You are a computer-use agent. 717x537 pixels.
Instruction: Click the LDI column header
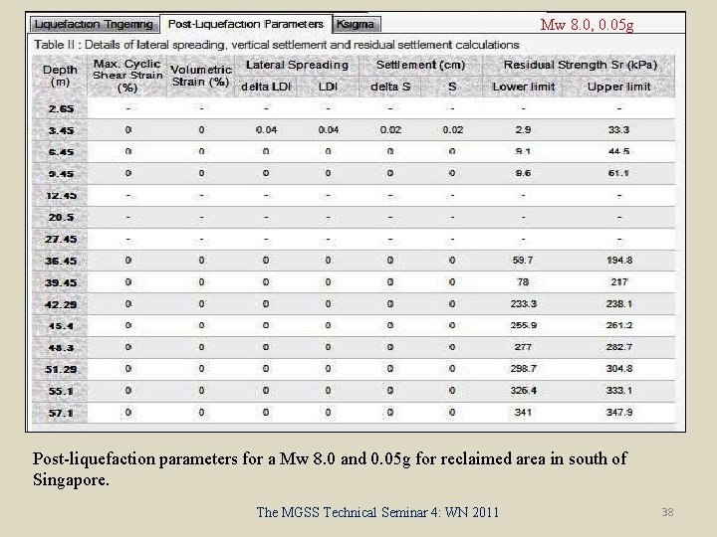point(328,87)
